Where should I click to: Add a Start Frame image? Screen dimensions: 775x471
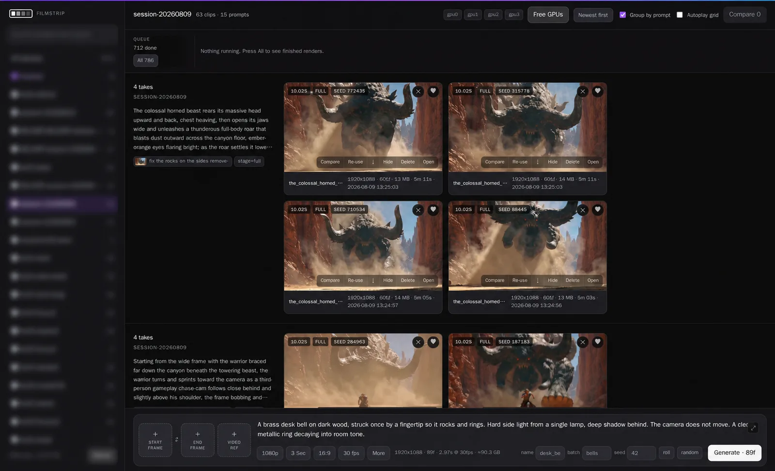point(155,440)
